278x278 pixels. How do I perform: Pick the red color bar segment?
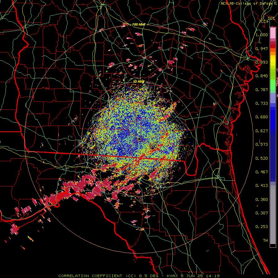click(x=273, y=46)
